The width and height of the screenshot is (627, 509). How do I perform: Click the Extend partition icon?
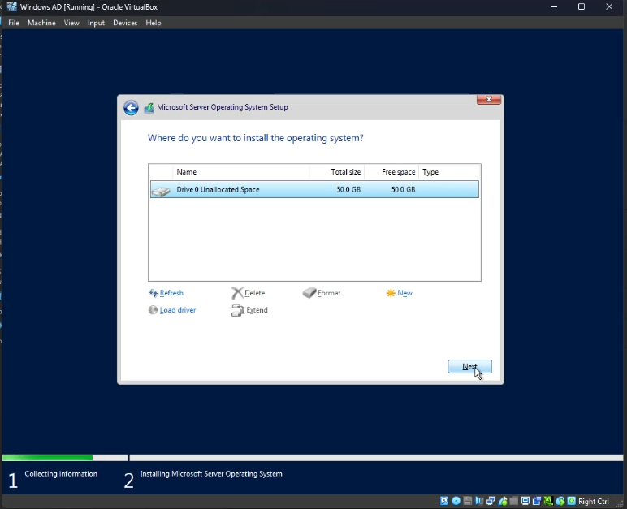pyautogui.click(x=237, y=310)
